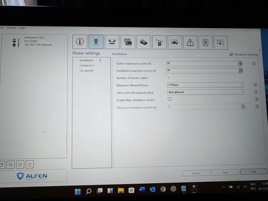Open the payment terminal icon
Viewport: 268px width, 201px height.
coord(144,42)
